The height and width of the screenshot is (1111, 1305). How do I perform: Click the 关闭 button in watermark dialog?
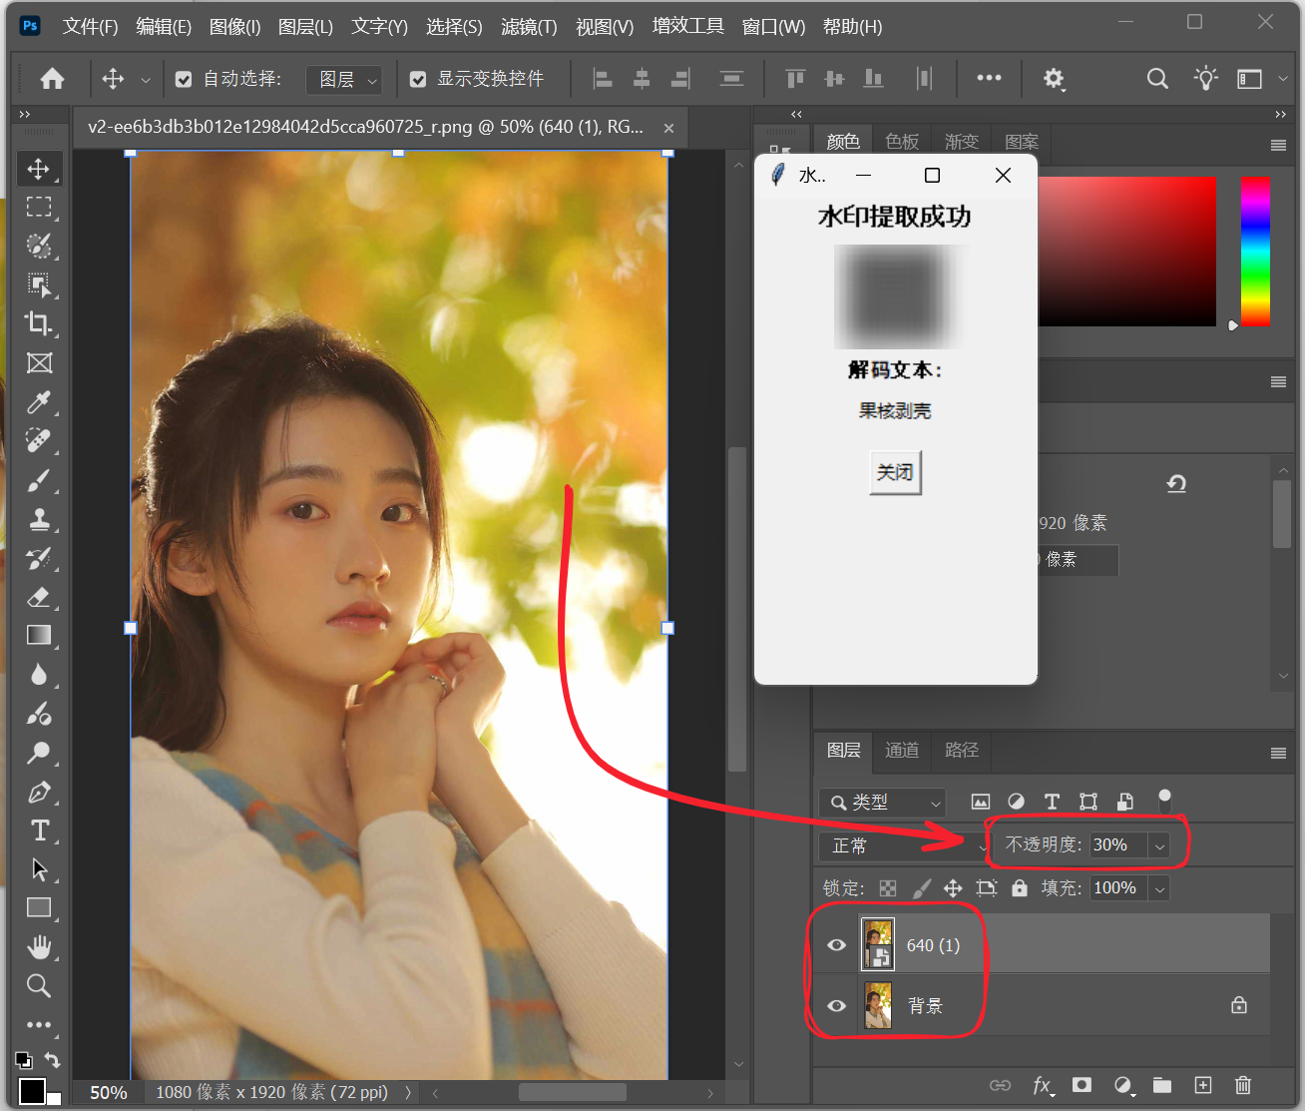[894, 472]
